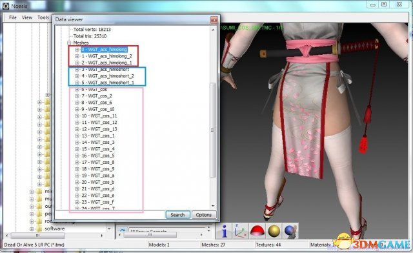This screenshot has height=253, width=413.
Task: Click the Total verts: 18213 entry
Action: (92, 30)
